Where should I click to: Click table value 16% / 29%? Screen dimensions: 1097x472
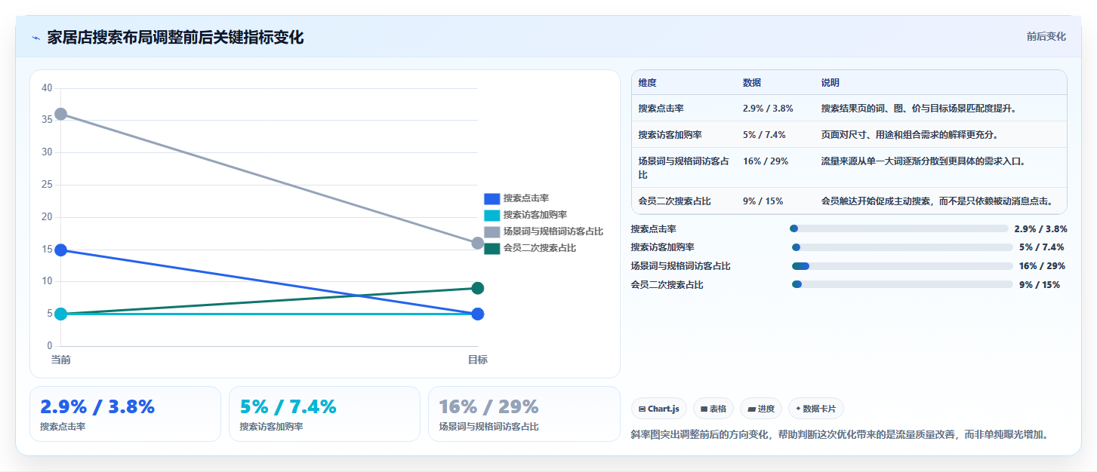click(x=766, y=161)
